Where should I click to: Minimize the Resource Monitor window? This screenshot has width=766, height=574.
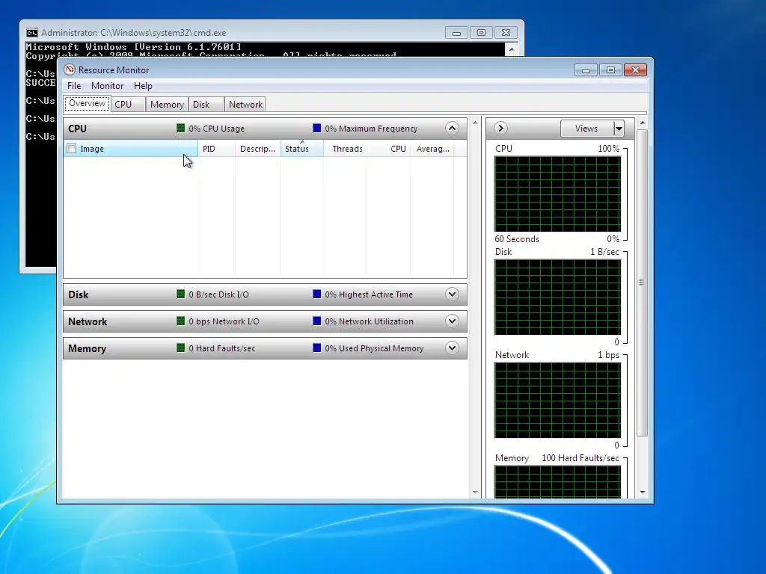point(586,70)
